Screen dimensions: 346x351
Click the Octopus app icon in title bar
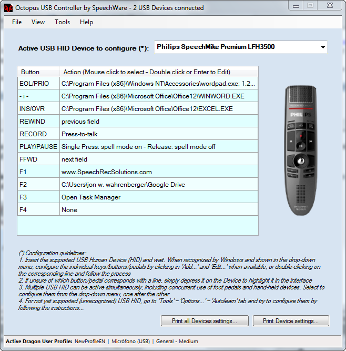[x=8, y=8]
